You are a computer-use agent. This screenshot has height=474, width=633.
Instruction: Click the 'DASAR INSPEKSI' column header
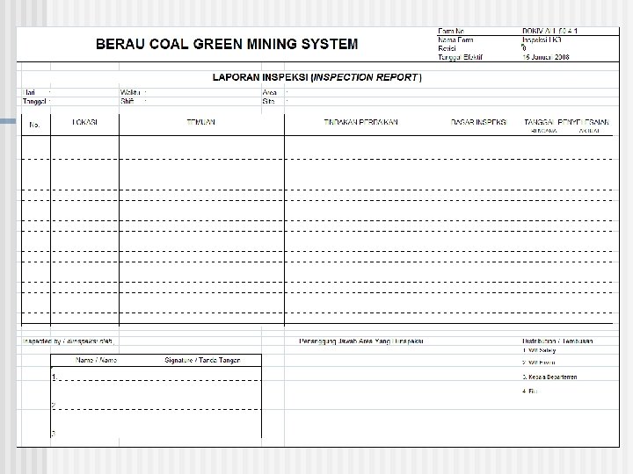click(478, 122)
